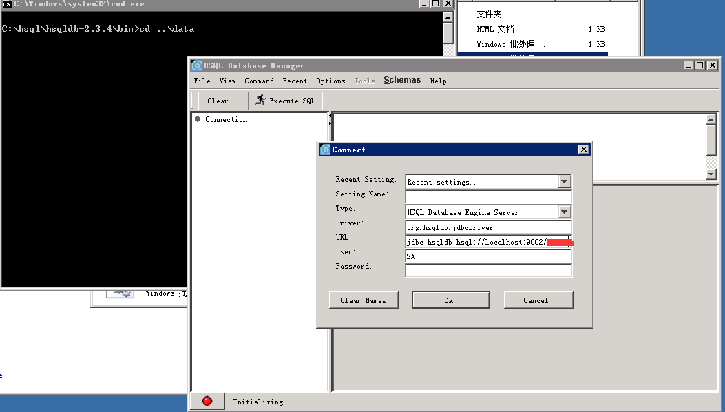Confirm connection with Ok button
This screenshot has height=412, width=725.
tap(451, 300)
